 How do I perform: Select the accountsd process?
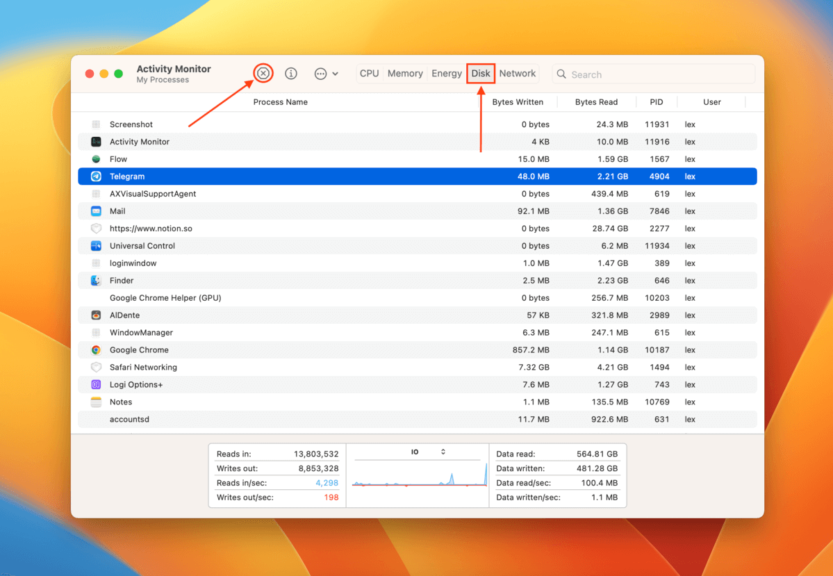(129, 419)
